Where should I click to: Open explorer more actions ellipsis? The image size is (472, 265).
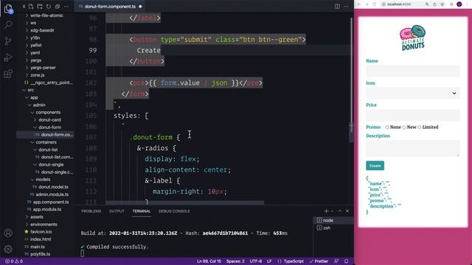pos(66,7)
